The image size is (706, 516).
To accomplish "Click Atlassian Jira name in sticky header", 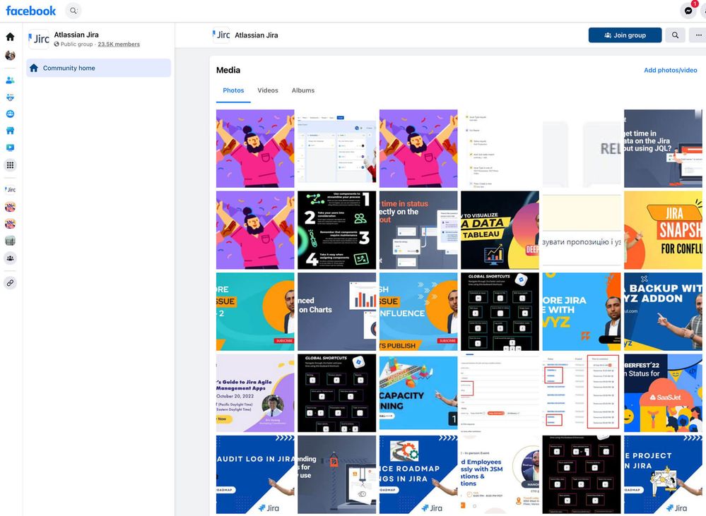I will pyautogui.click(x=257, y=35).
